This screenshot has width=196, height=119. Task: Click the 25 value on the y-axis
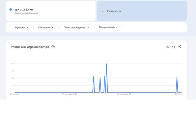[12, 86]
